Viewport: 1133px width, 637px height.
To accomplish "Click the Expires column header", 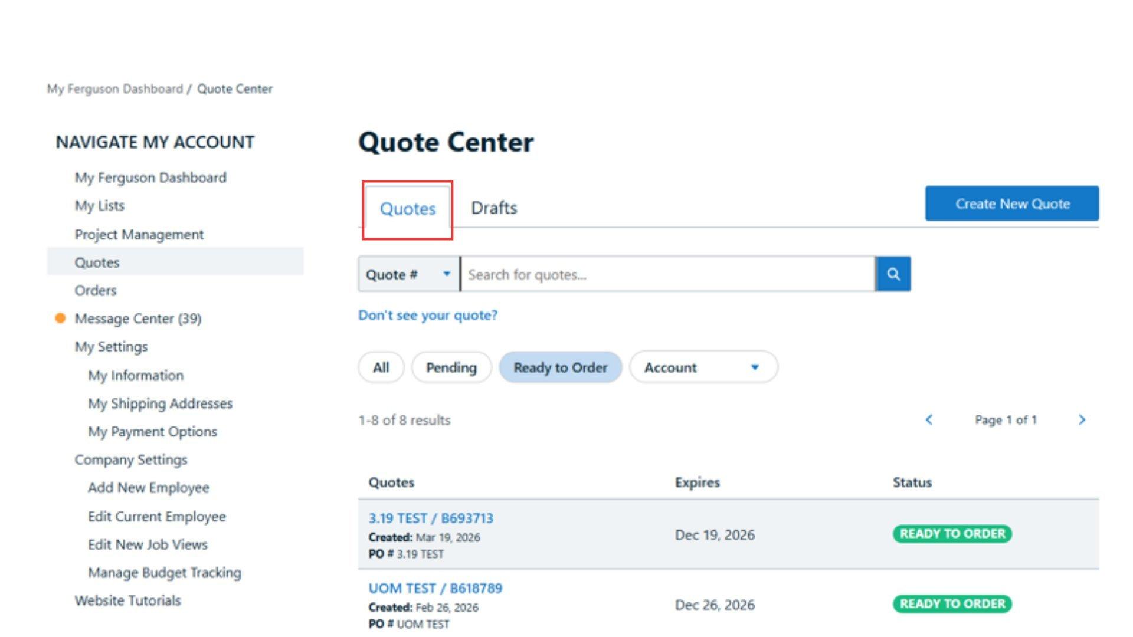I will click(x=698, y=482).
